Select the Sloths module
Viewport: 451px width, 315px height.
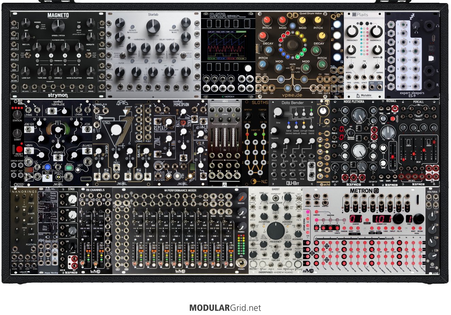255,143
